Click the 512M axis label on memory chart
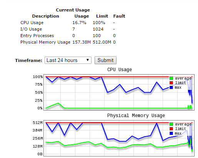Screen dimensions: 198x158 pos(38,123)
